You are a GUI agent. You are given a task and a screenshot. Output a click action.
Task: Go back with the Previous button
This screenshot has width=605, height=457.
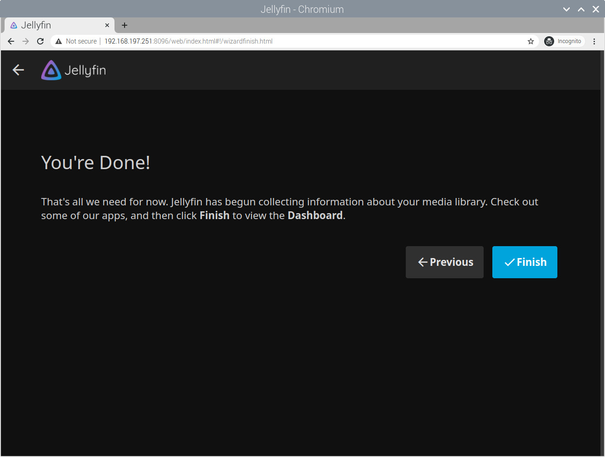tap(444, 262)
